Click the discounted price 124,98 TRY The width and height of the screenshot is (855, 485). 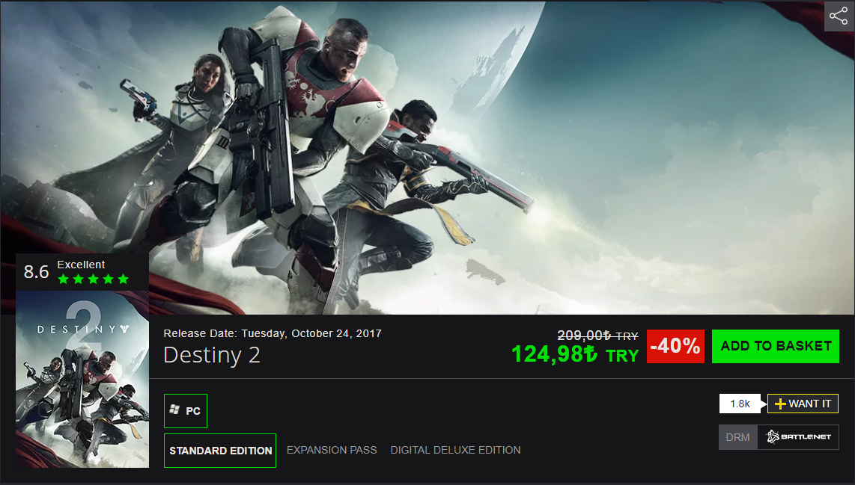tap(575, 354)
